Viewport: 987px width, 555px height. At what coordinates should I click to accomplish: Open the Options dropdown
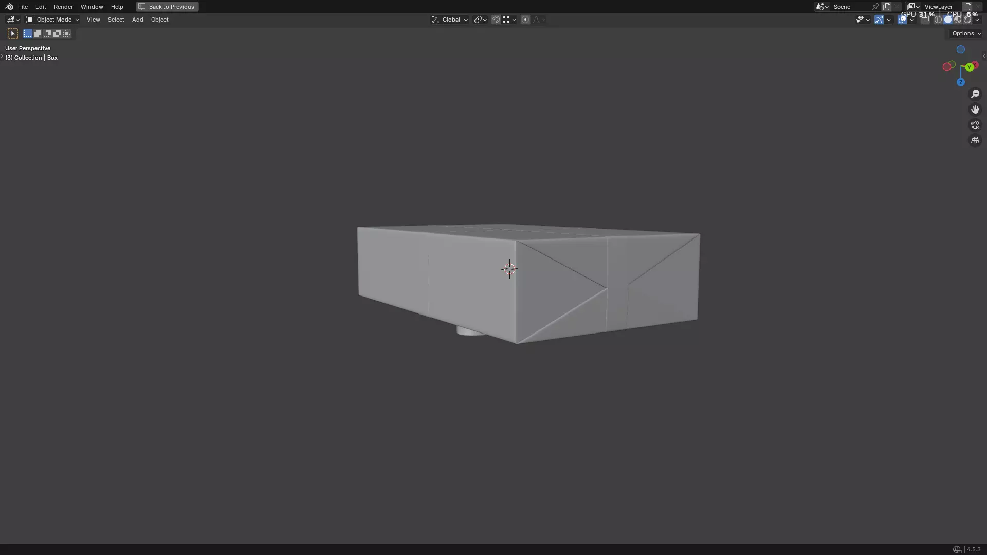tap(966, 33)
